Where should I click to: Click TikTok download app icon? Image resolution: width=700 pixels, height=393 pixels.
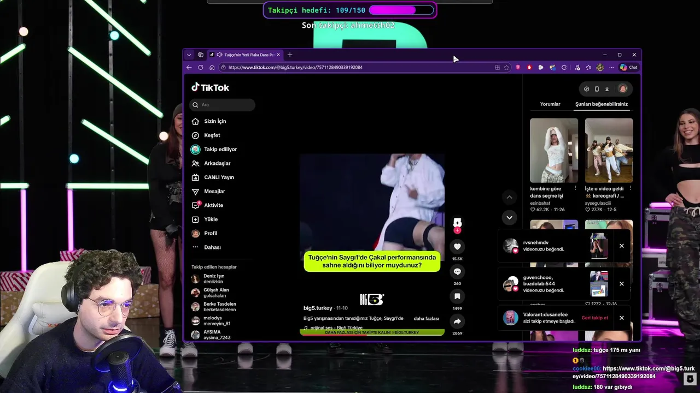point(606,89)
